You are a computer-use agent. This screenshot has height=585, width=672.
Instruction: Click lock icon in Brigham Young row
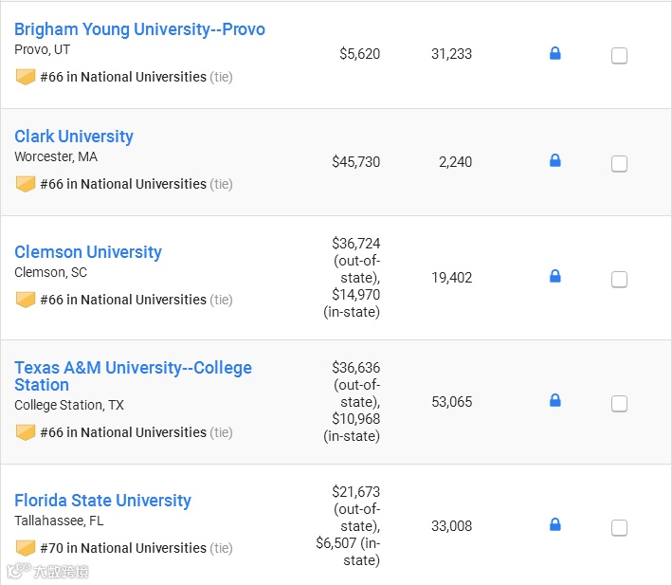555,54
